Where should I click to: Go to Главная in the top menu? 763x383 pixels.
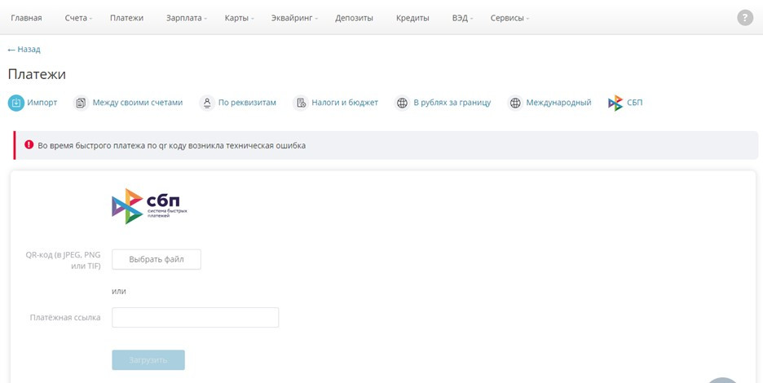[26, 18]
